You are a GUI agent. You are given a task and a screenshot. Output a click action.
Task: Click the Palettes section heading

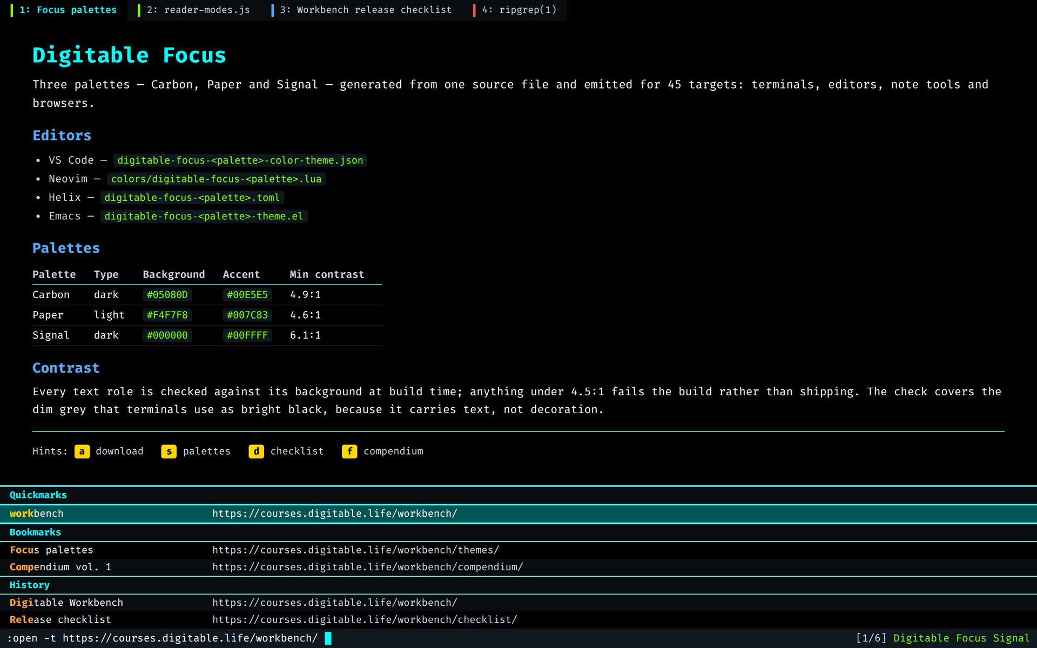point(66,248)
